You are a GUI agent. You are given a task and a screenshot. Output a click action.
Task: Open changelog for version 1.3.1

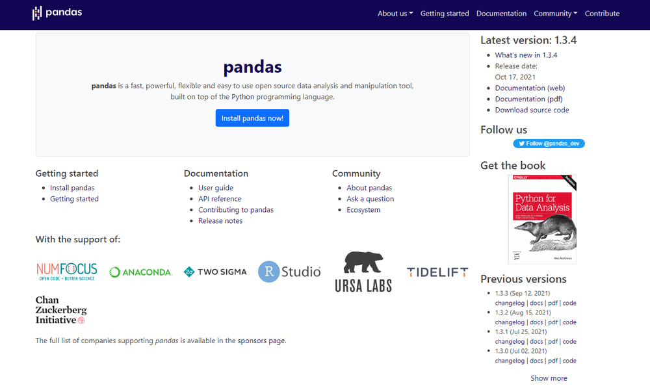(510, 342)
